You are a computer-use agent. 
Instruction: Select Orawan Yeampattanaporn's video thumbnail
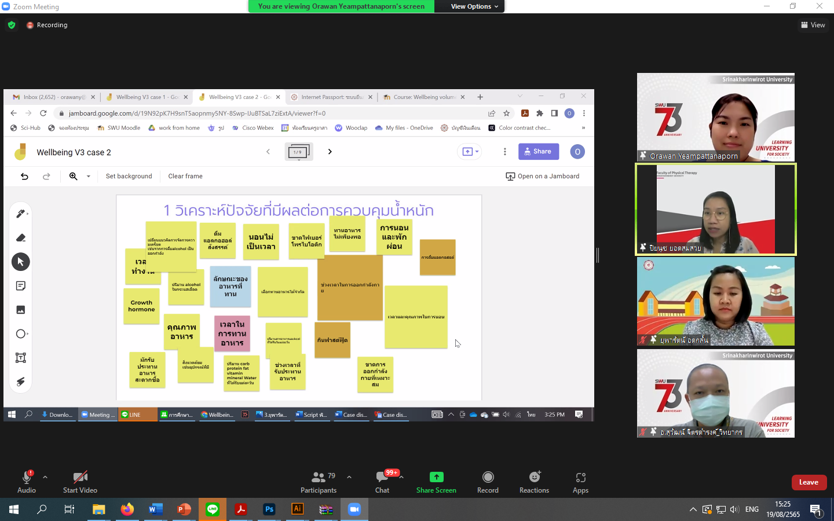(716, 117)
